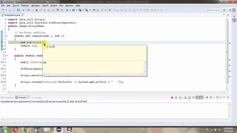
Task: Open the Source menu
Action: click(16, 6)
